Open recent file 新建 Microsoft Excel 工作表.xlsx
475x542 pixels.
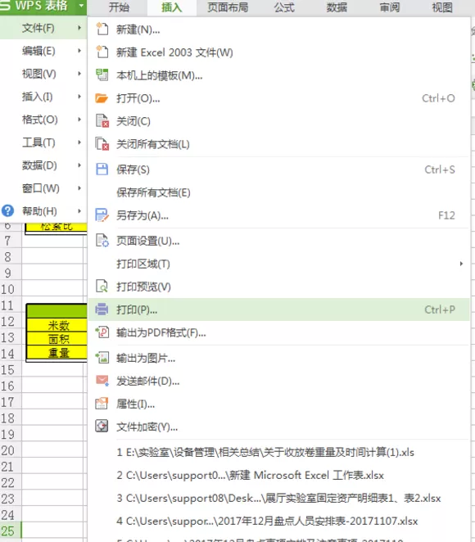click(x=279, y=475)
